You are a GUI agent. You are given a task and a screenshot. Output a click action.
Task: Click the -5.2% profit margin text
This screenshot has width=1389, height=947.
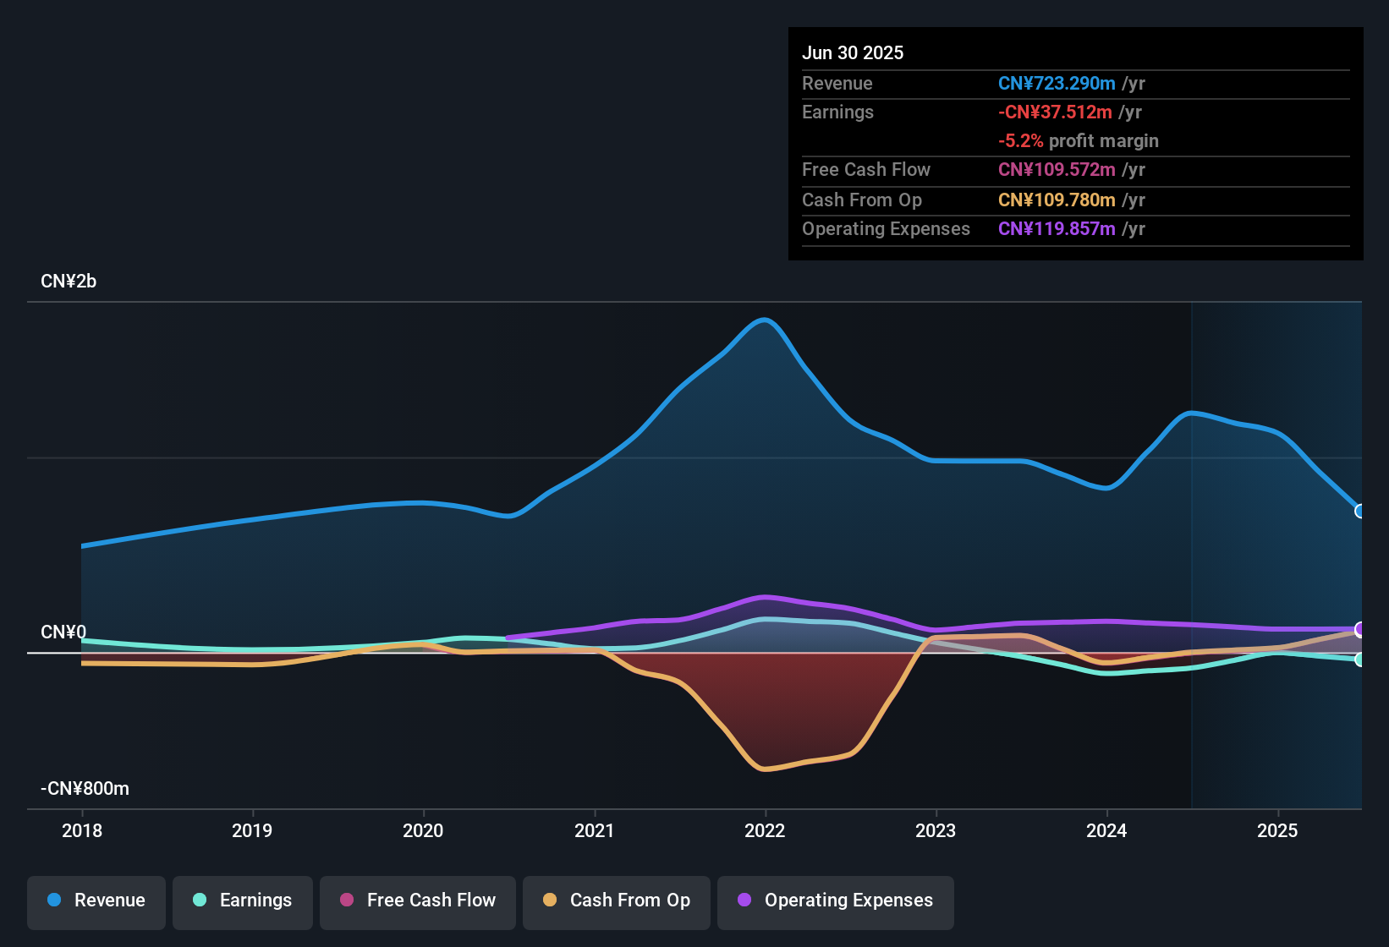pos(1078,141)
